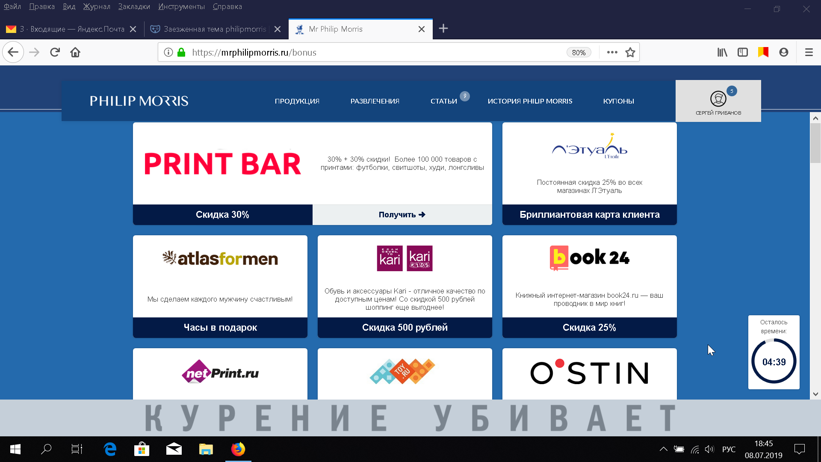821x462 pixels.
Task: Click the 'Скидка 500 рублей' Kari offer
Action: (405, 328)
